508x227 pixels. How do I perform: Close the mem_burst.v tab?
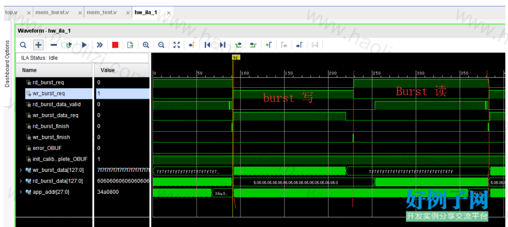tap(80, 13)
